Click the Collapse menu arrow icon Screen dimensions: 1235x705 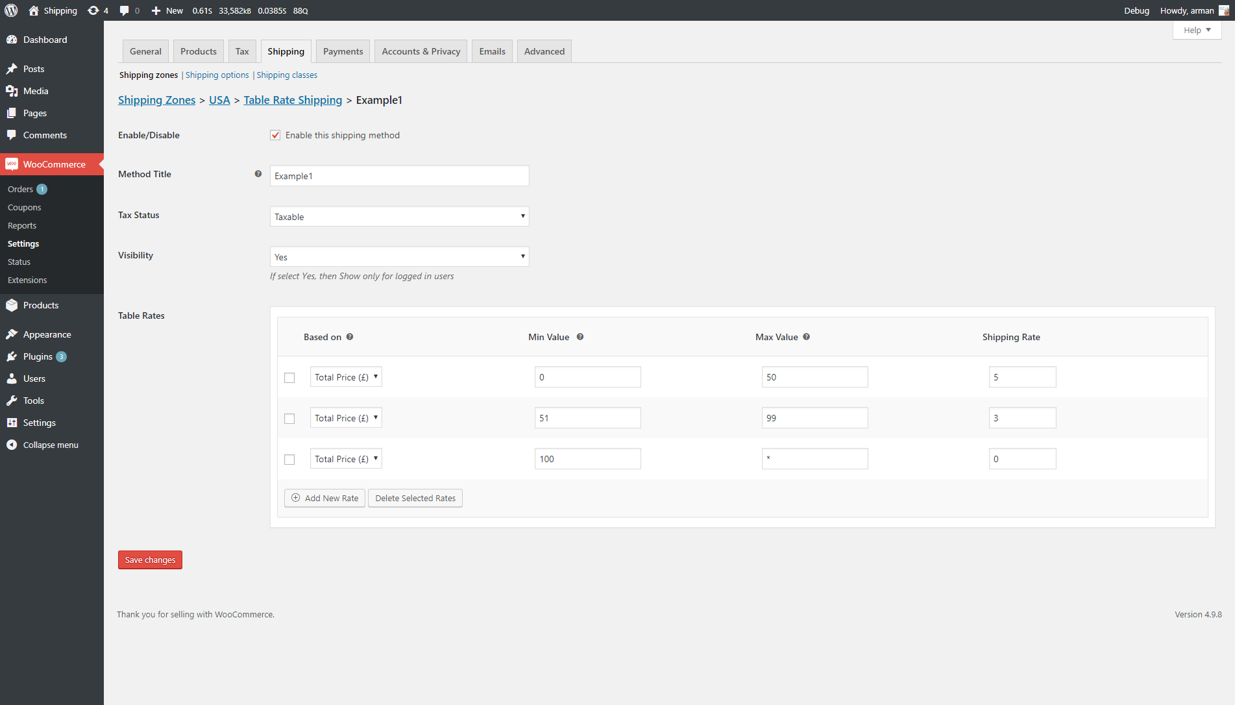[x=12, y=445]
